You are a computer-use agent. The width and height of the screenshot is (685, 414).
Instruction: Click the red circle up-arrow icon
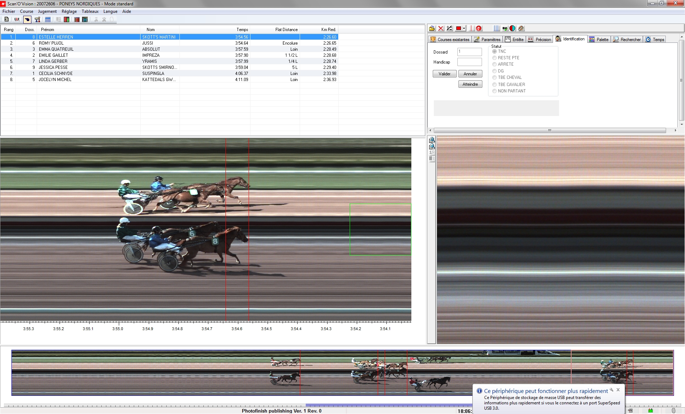click(x=479, y=29)
